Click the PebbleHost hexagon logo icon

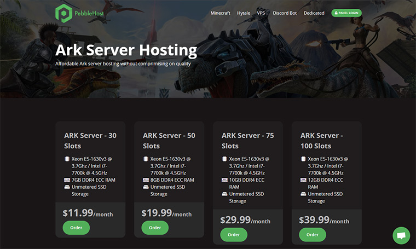pyautogui.click(x=63, y=13)
